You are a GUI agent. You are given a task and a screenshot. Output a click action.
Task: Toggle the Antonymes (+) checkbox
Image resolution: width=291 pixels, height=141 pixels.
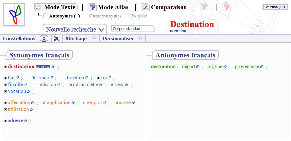click(x=46, y=16)
